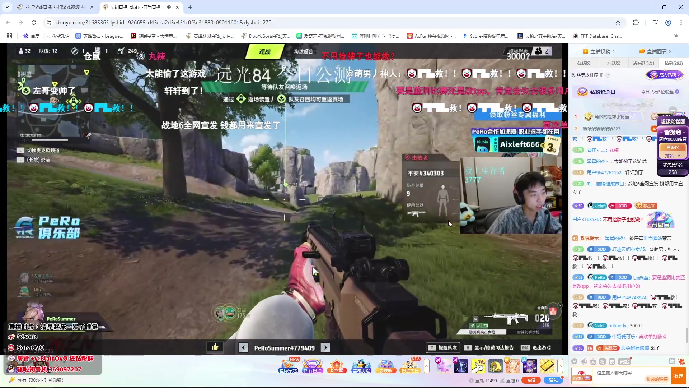Open the 粉丝团 fan club icon
The image size is (689, 388).
(x=337, y=366)
